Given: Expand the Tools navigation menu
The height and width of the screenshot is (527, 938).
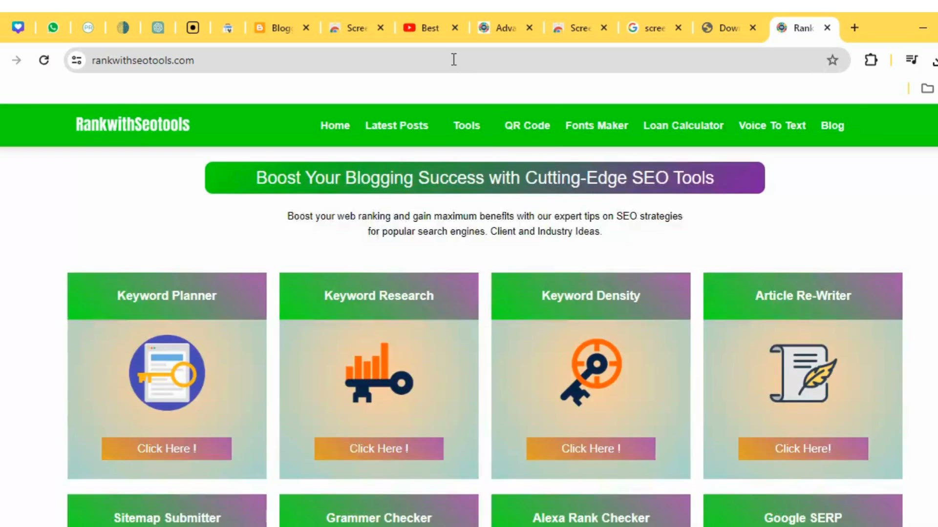Looking at the screenshot, I should coord(466,125).
